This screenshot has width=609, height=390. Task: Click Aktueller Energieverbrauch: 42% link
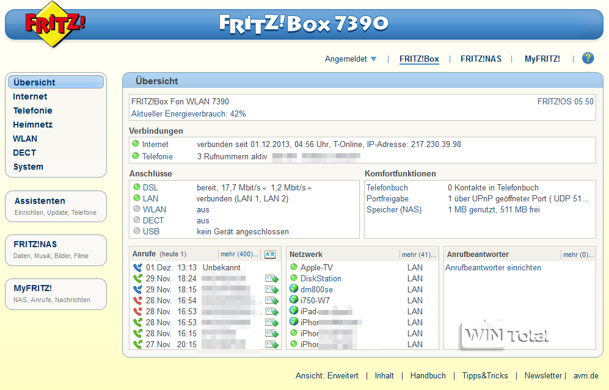coord(188,114)
